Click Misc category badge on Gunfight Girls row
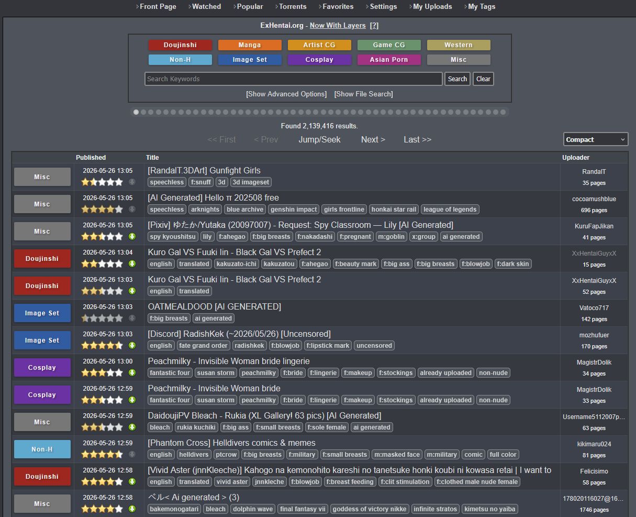This screenshot has height=517, width=636. click(x=42, y=177)
